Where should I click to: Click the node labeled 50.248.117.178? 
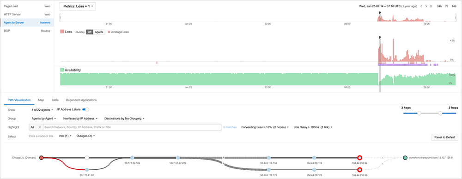268,170
